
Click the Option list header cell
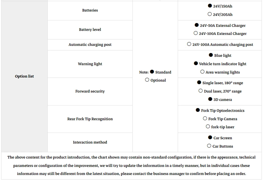click(24, 76)
